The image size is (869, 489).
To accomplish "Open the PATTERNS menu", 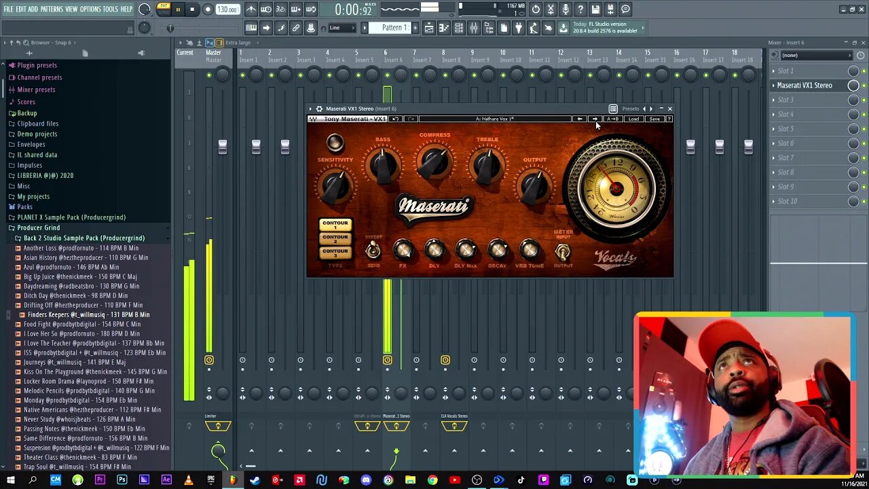I will 52,9.
